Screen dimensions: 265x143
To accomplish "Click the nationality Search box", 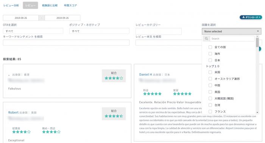I will (x=232, y=38).
